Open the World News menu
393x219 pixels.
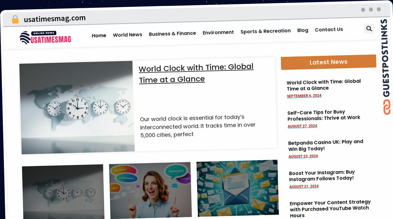pyautogui.click(x=127, y=35)
